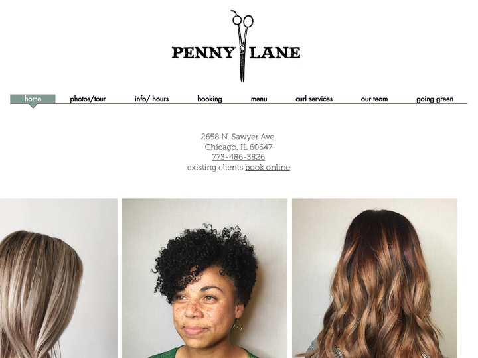The image size is (478, 358).
Task: Open the curly black hair portrait photo
Action: [204, 278]
